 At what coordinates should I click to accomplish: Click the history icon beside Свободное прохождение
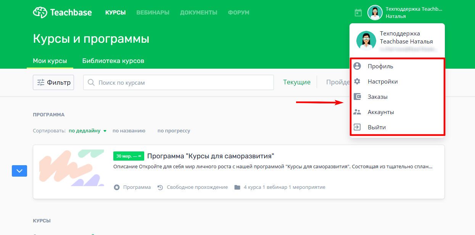tap(160, 187)
